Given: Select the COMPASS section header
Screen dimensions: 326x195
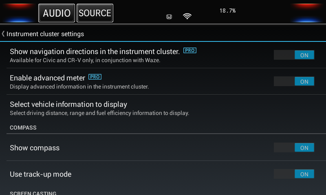Looking at the screenshot, I should tap(23, 128).
